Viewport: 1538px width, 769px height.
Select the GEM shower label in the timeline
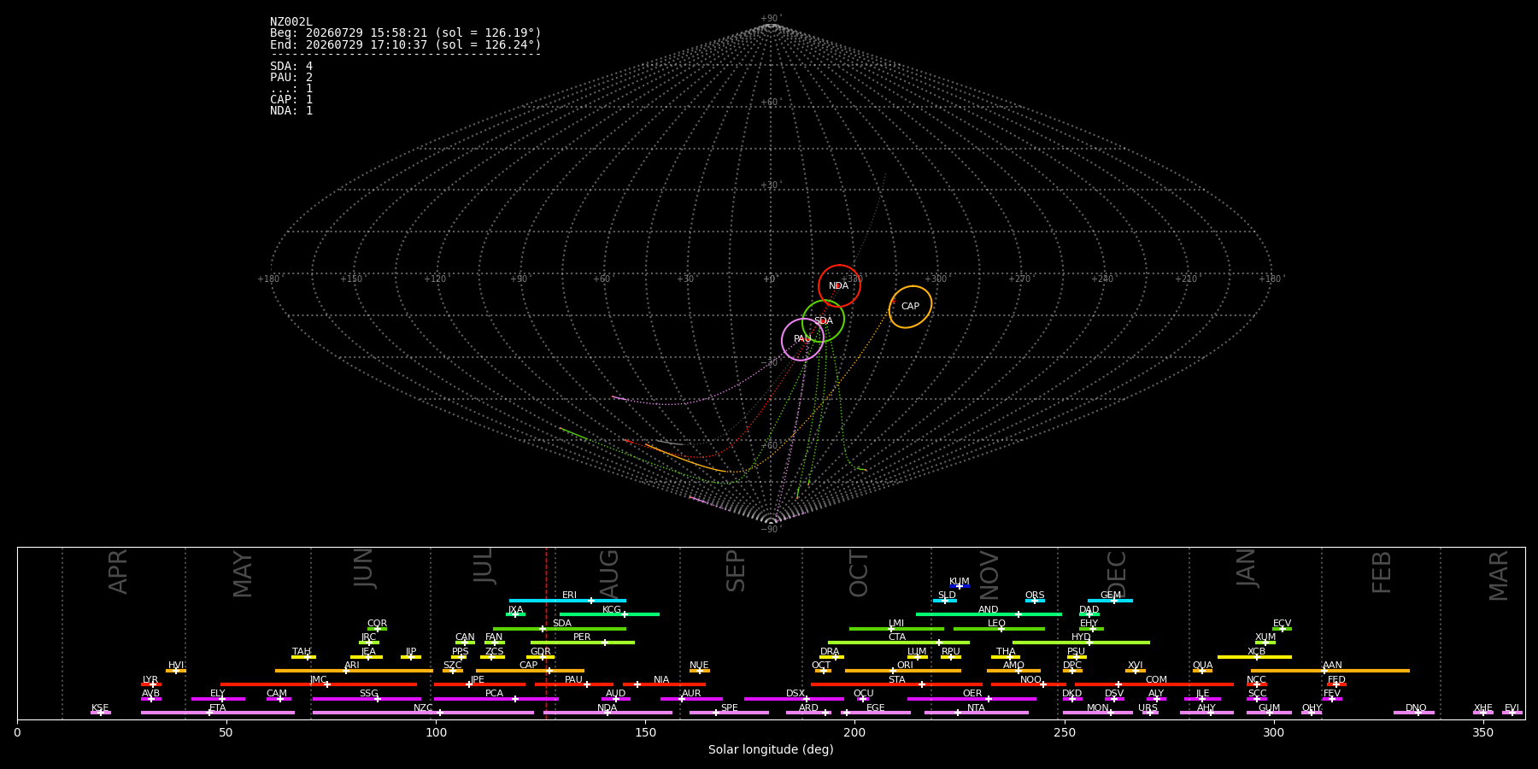click(x=1111, y=596)
